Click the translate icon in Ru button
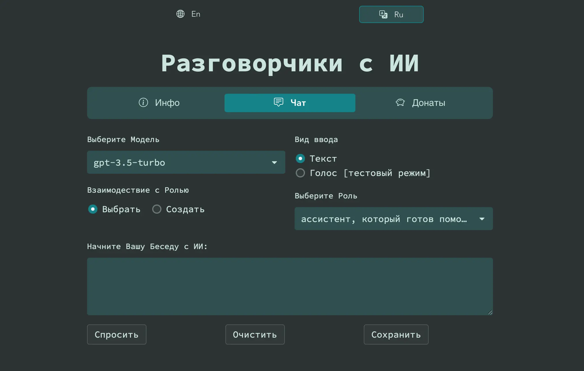584x371 pixels. [383, 14]
